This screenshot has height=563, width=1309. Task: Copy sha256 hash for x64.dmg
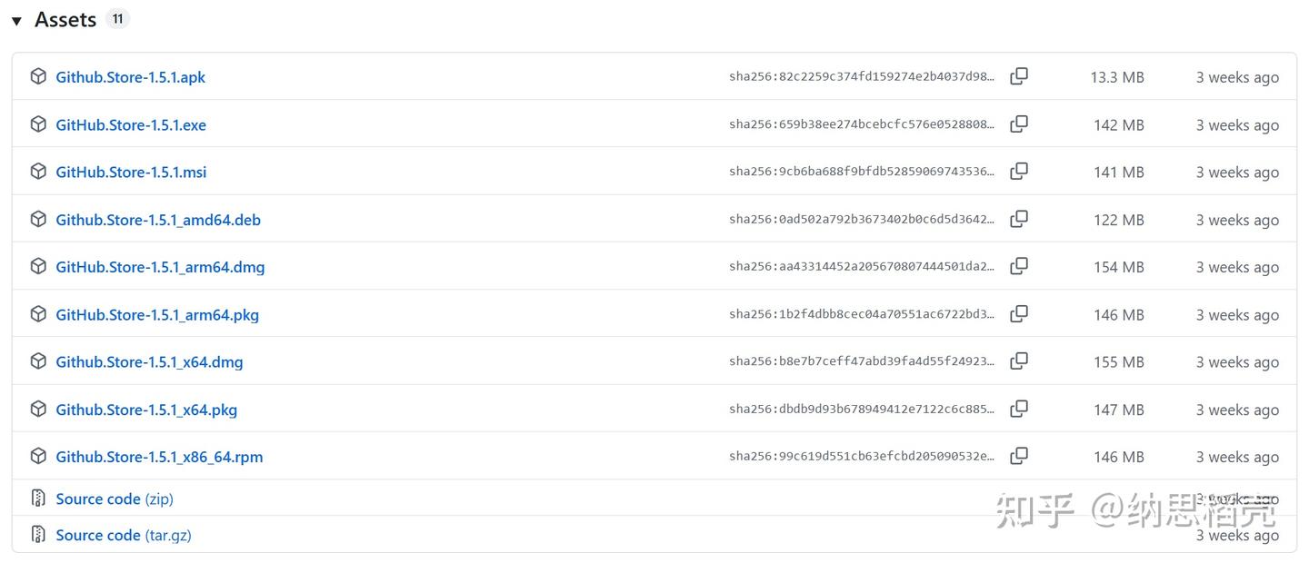[x=1019, y=361]
